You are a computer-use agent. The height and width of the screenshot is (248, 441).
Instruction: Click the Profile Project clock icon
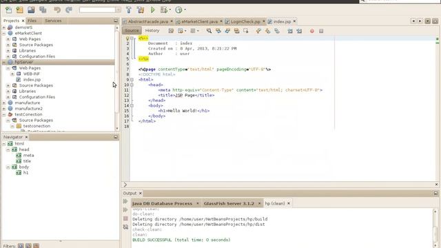pyautogui.click(x=178, y=10)
